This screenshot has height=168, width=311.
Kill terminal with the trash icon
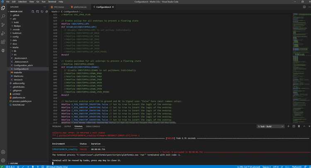point(298,126)
